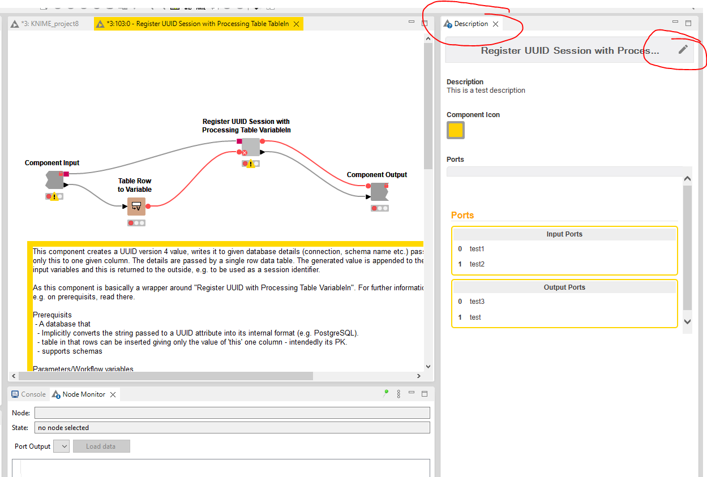707x477 pixels.
Task: Maximize the workflow editor pane
Action: point(425,23)
